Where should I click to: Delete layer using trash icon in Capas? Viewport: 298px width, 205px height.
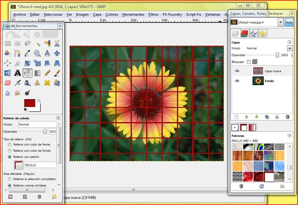[x=288, y=117]
